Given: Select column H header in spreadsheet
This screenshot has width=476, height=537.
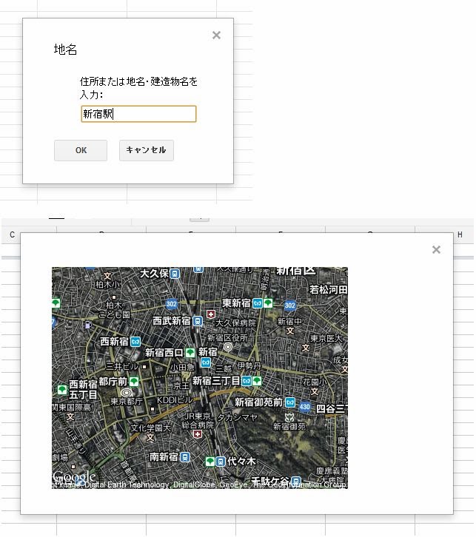Looking at the screenshot, I should 460,235.
